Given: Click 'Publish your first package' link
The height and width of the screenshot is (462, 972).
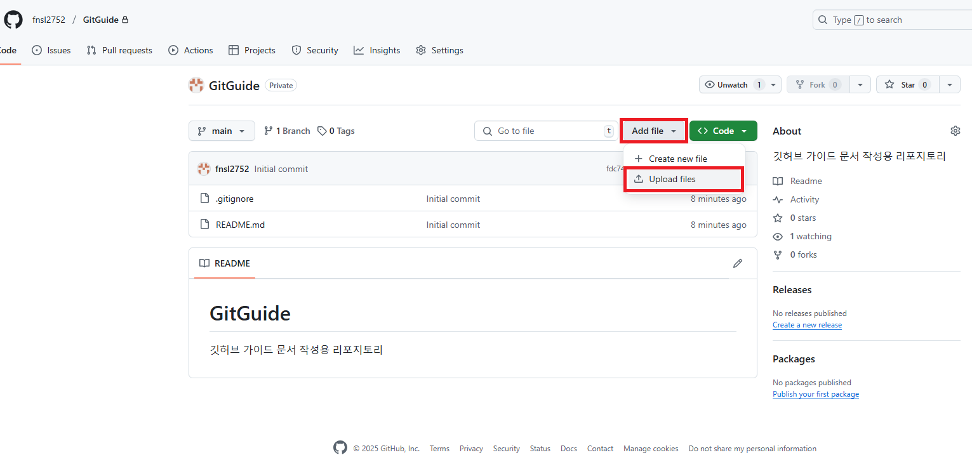Looking at the screenshot, I should click(x=816, y=394).
